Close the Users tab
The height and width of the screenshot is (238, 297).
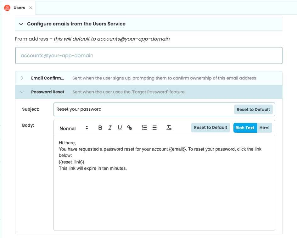point(31,8)
